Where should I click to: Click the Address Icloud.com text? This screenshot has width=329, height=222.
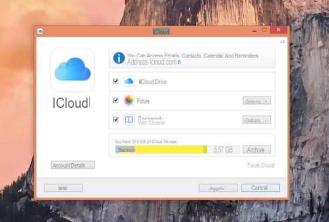pos(152,62)
